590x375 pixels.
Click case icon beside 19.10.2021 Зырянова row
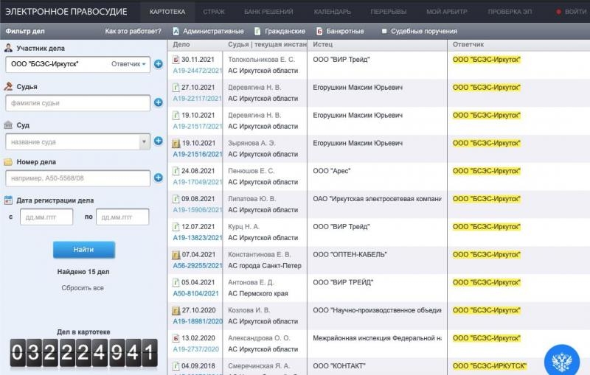[x=176, y=143]
